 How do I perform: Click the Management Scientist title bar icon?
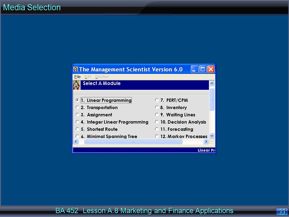(x=76, y=69)
